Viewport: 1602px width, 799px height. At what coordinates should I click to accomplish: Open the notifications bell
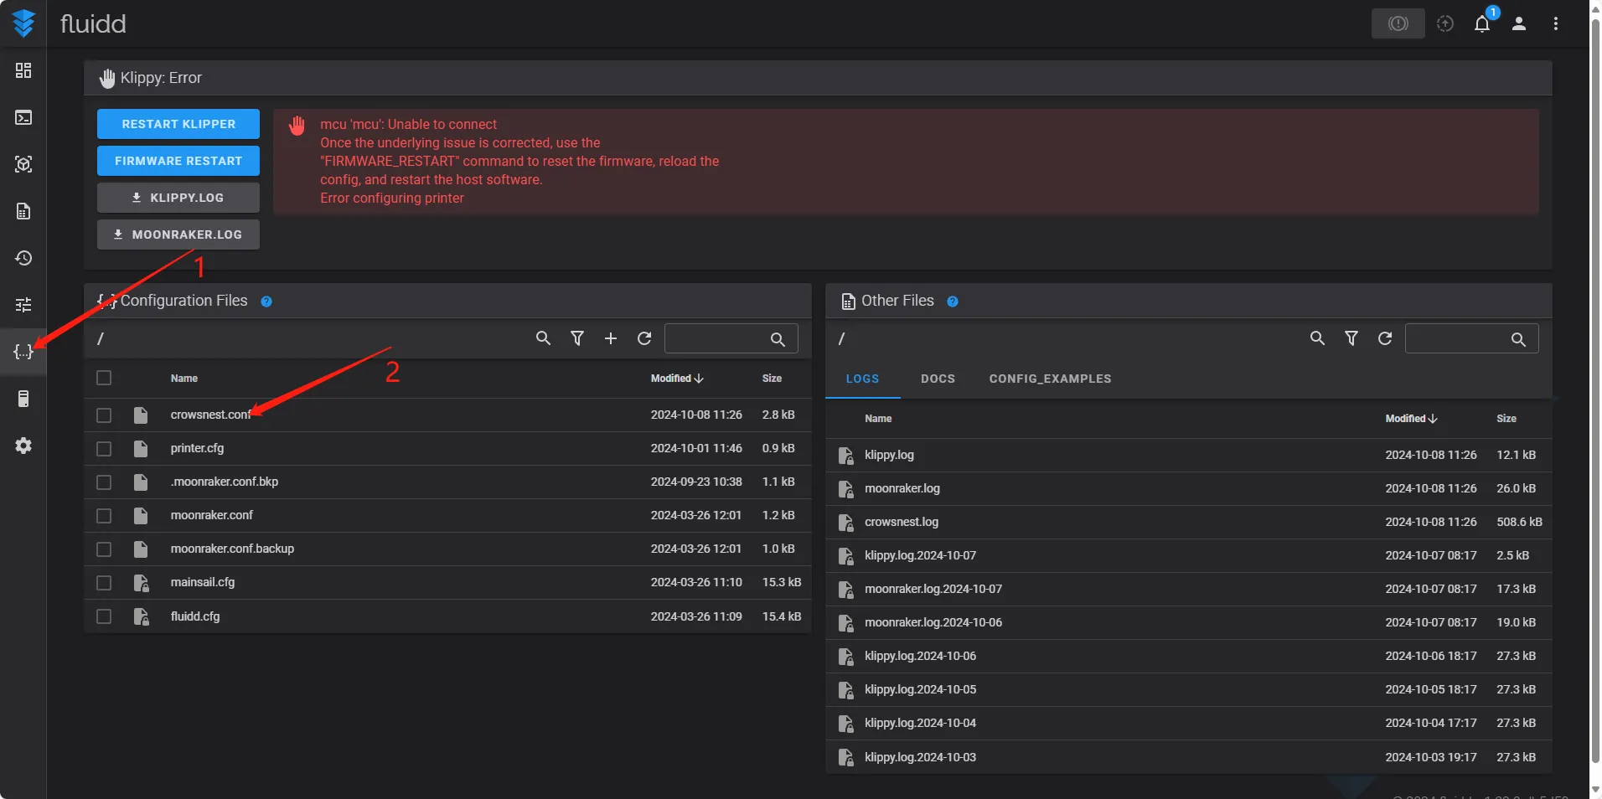1481,23
